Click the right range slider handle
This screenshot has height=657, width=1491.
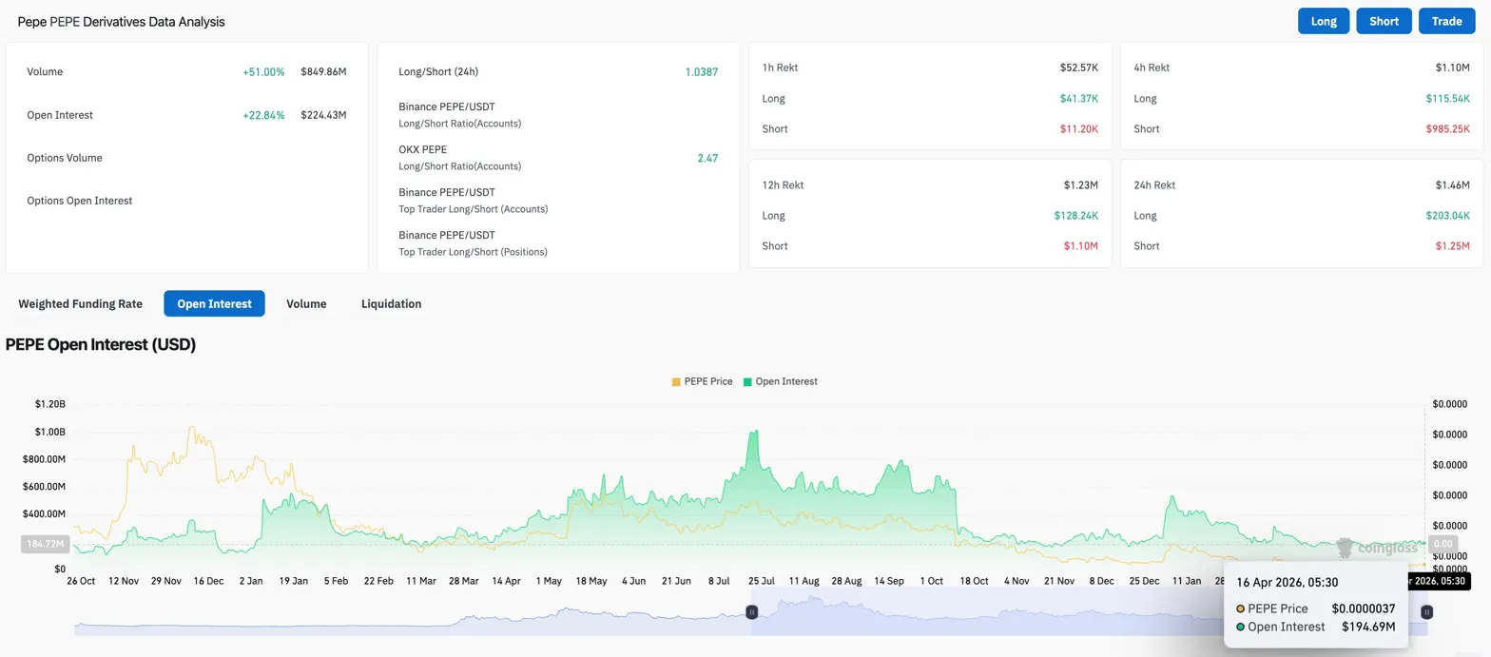1426,612
